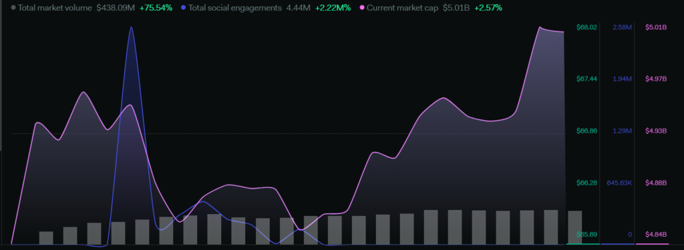This screenshot has height=250, width=684.
Task: Select the +2.57% market cap change figure
Action: point(488,8)
